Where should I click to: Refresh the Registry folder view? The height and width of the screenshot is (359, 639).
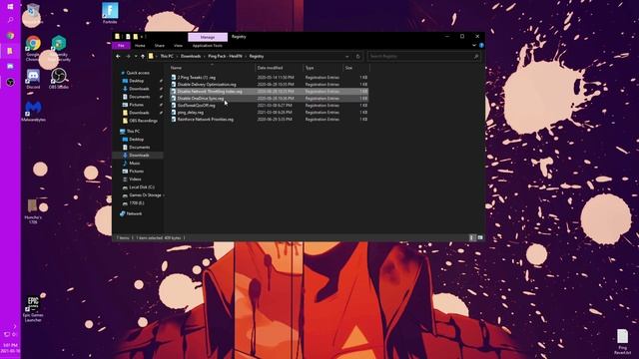point(357,56)
